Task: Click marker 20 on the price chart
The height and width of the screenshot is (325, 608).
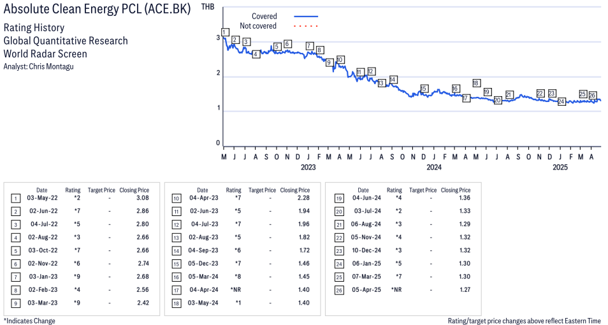Action: [498, 101]
